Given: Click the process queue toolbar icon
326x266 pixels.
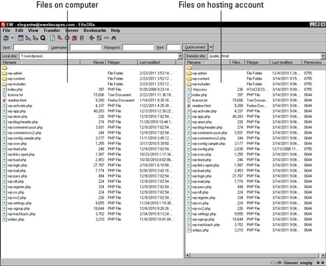Looking at the screenshot, I should [60, 38].
